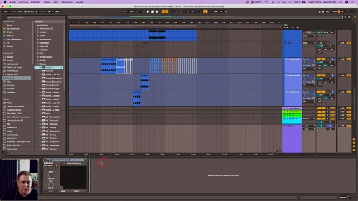Image resolution: width=358 pixels, height=201 pixels.
Task: Click the Tap tempo button
Action: coord(20,12)
